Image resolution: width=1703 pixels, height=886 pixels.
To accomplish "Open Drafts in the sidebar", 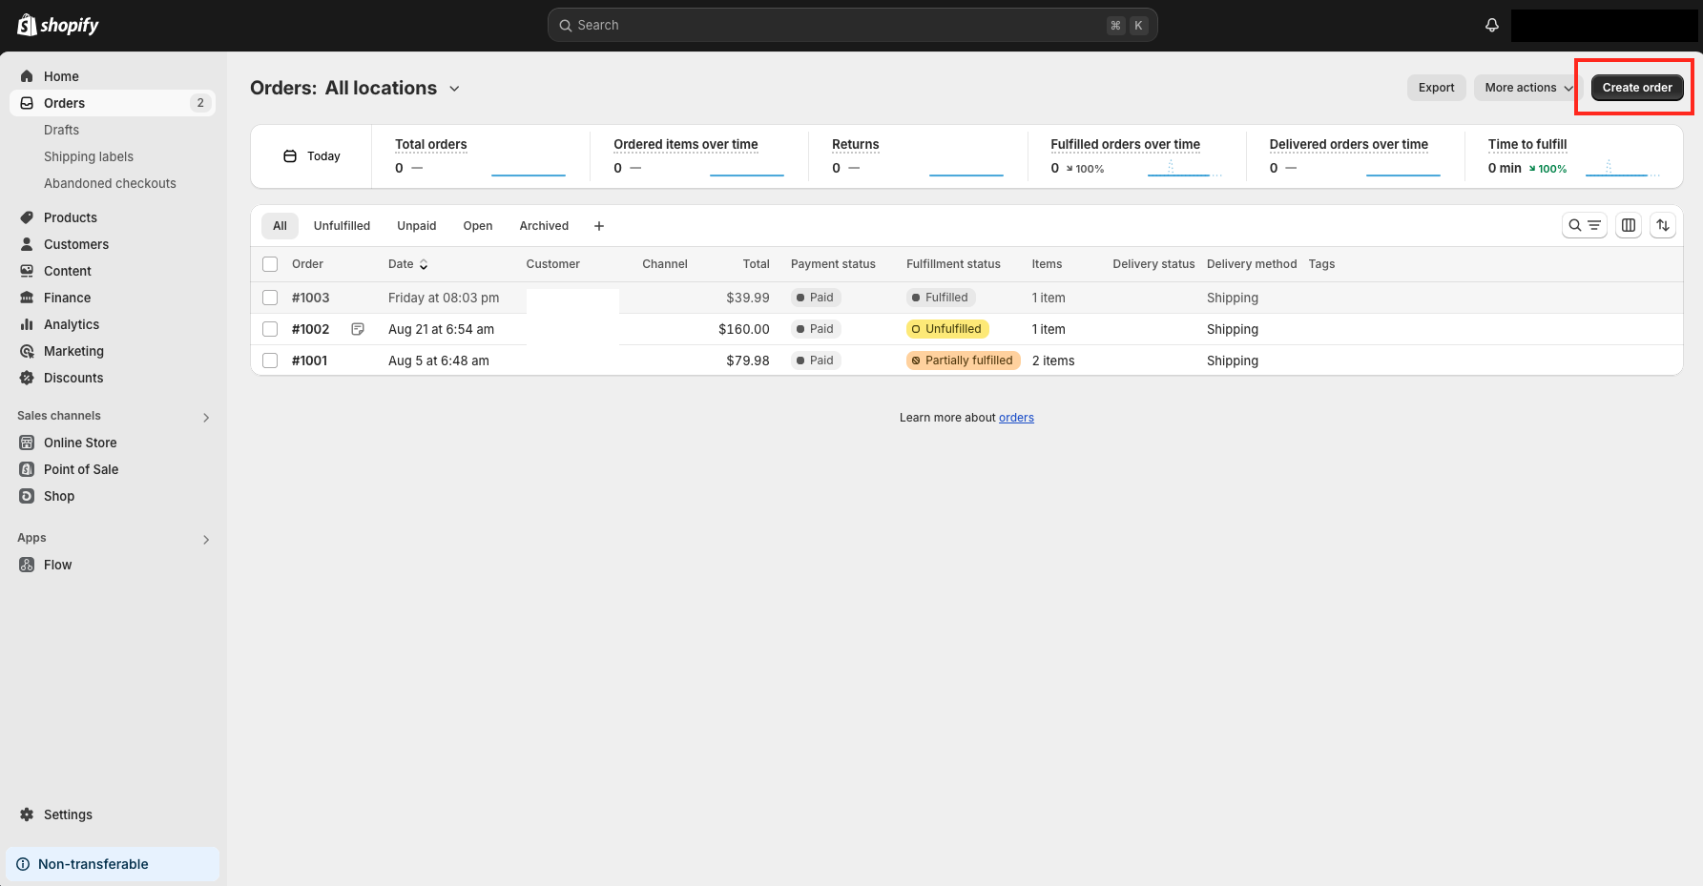I will 61,130.
